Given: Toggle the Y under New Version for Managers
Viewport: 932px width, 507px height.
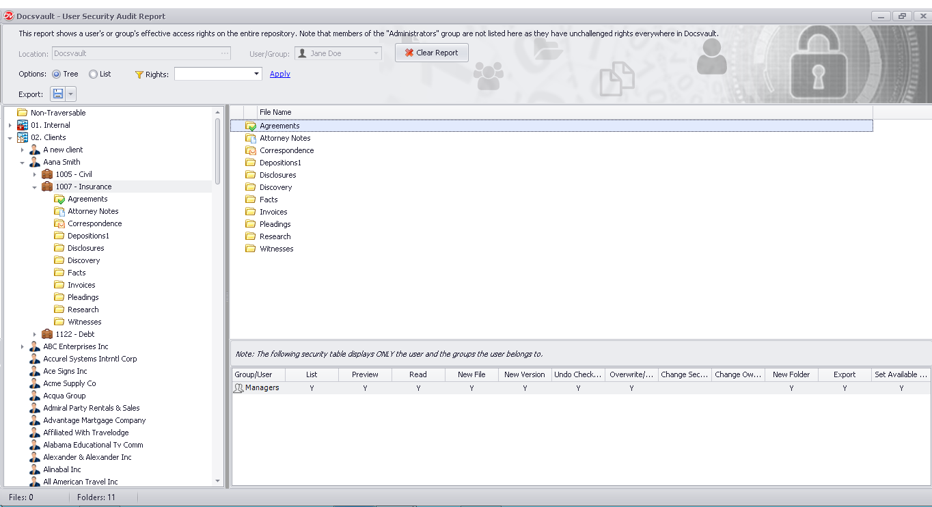Looking at the screenshot, I should tap(524, 387).
